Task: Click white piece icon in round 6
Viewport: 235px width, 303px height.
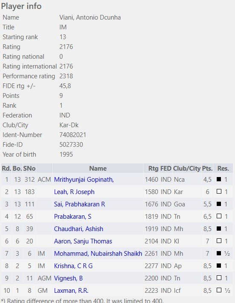Action: (219, 241)
